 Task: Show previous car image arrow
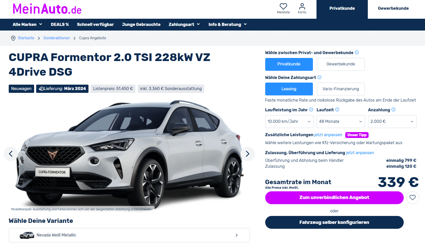[x=11, y=154]
